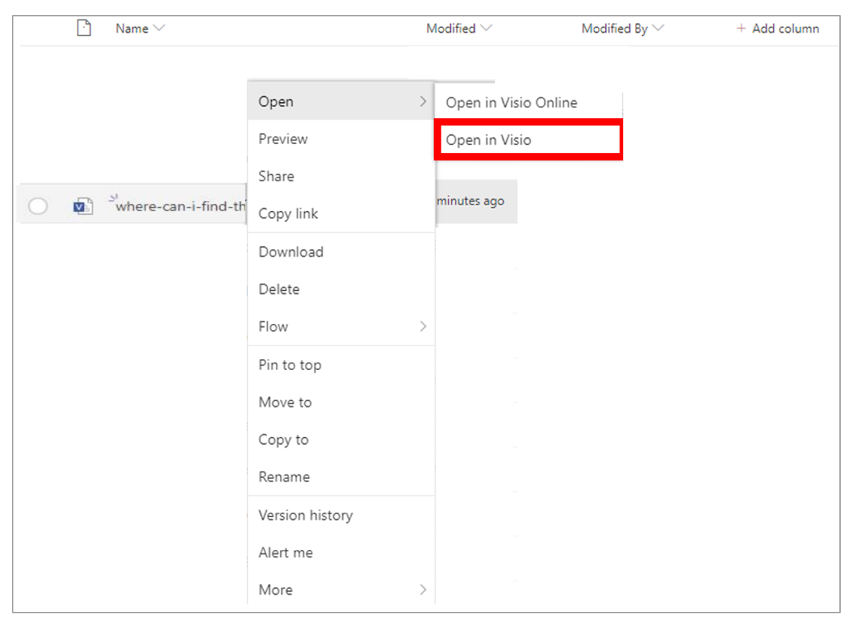Click the Visio file icon in the row
Viewport: 852px width, 626px height.
click(x=83, y=206)
